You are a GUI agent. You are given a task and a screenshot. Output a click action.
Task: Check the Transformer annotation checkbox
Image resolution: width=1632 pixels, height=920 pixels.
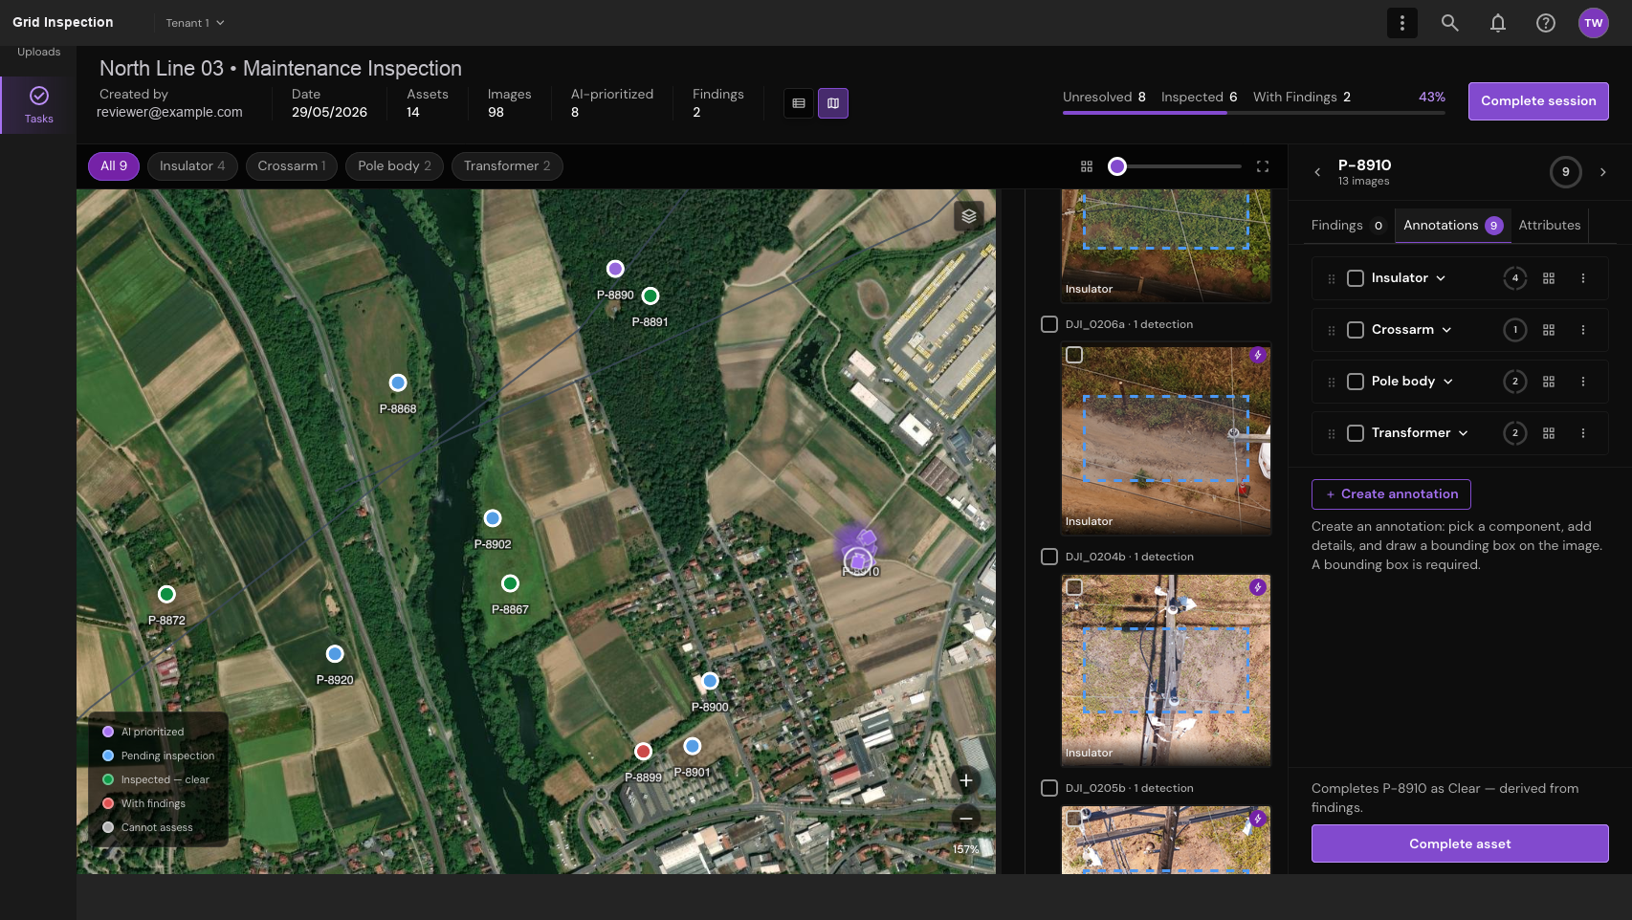tap(1355, 433)
